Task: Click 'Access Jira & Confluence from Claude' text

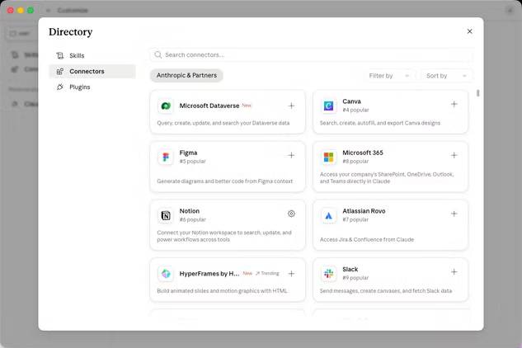Action: [x=367, y=240]
